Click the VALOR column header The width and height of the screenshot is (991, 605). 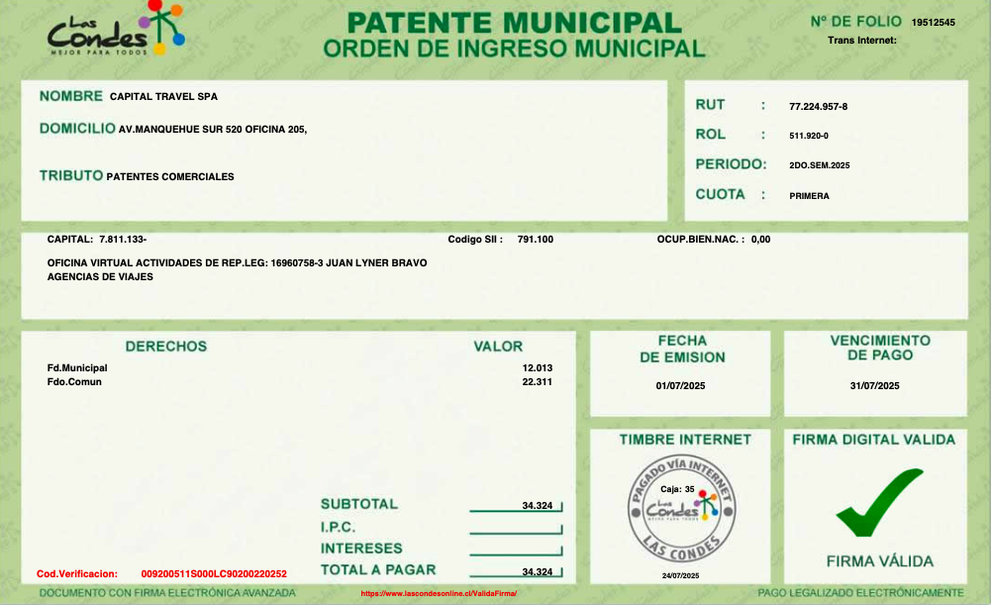pos(499,347)
